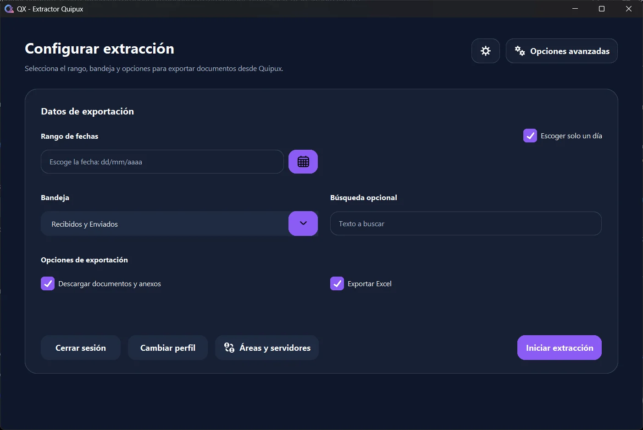Click the Datos de exportación title
The width and height of the screenshot is (643, 430).
(88, 111)
